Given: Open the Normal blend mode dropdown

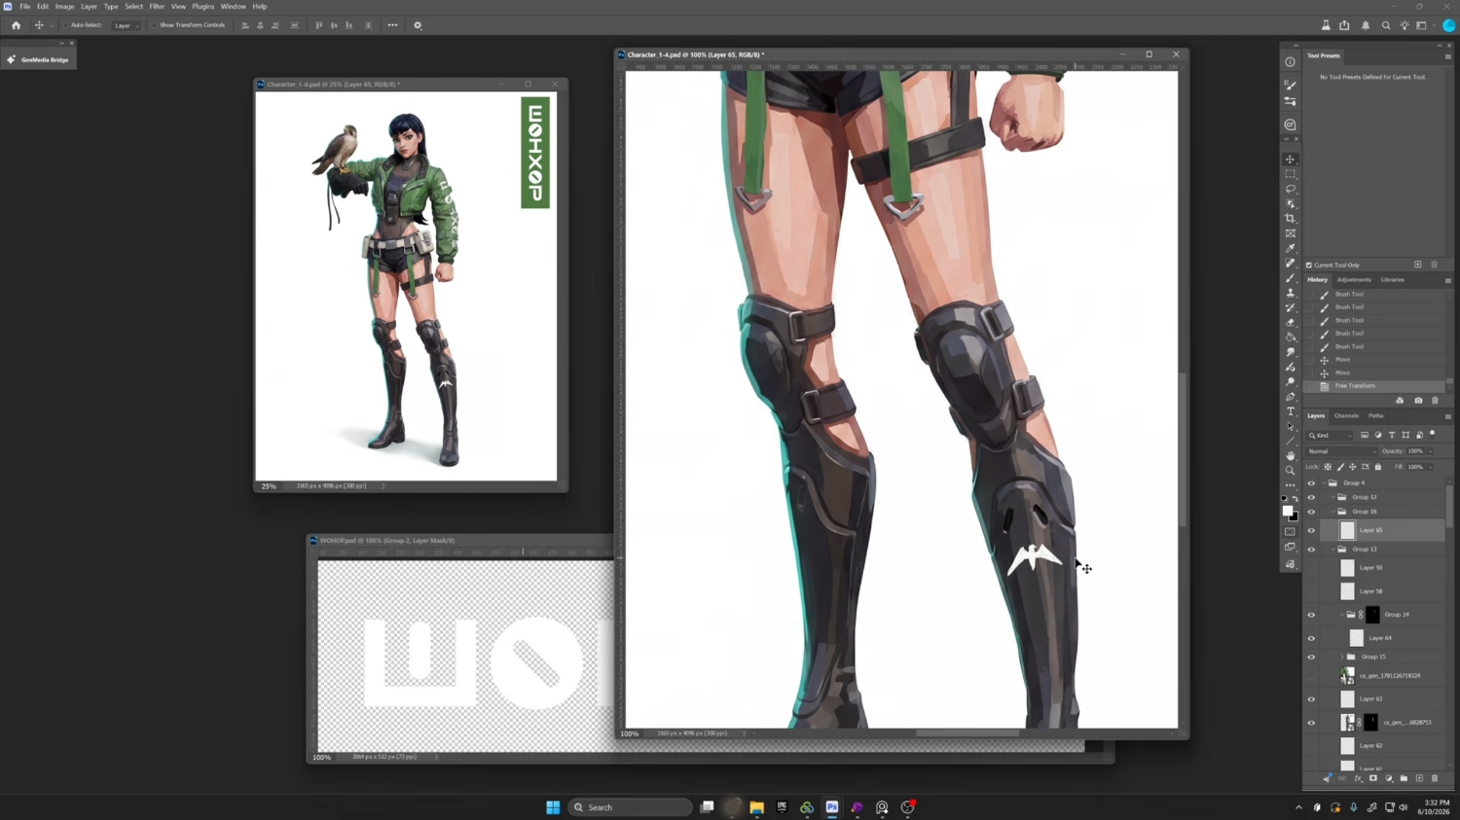Looking at the screenshot, I should pos(1342,451).
